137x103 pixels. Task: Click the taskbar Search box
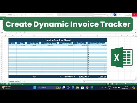click(x=49, y=88)
